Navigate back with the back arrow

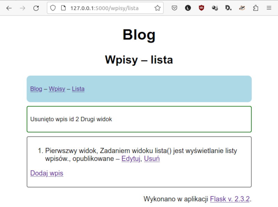click(x=9, y=8)
